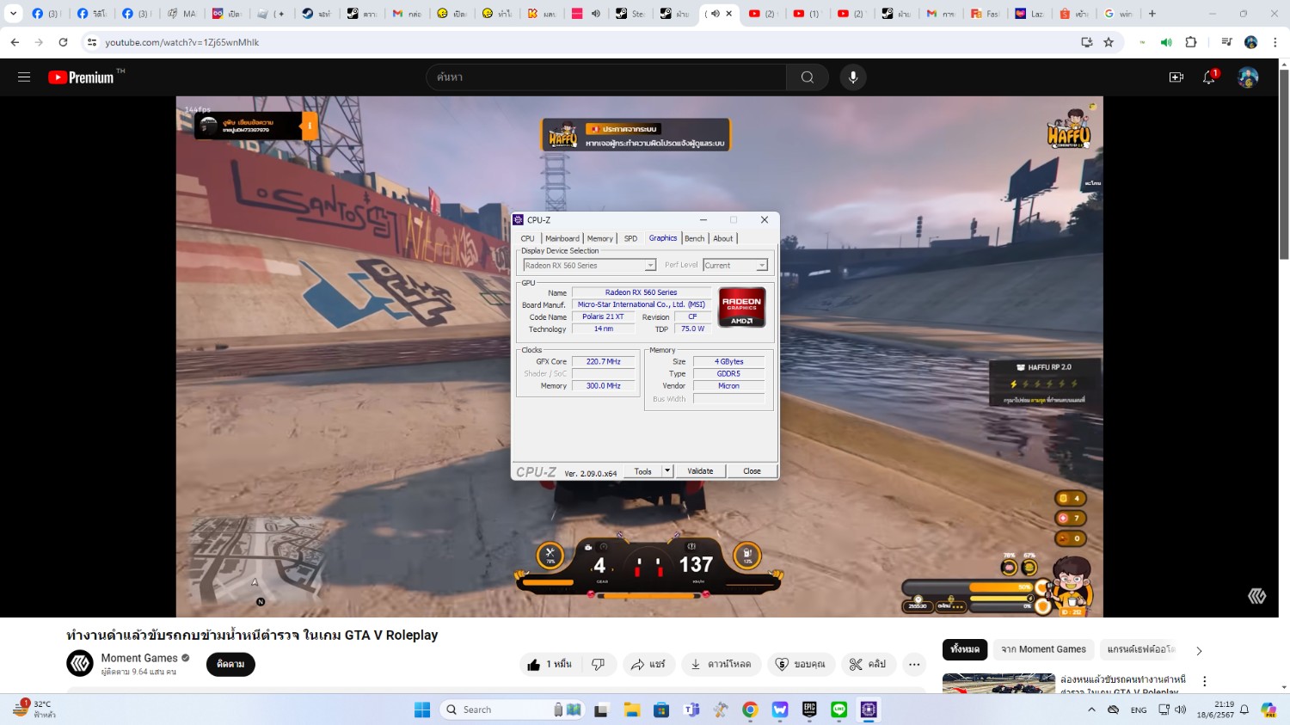1290x725 pixels.
Task: Go back in browser history
Action: 15,42
